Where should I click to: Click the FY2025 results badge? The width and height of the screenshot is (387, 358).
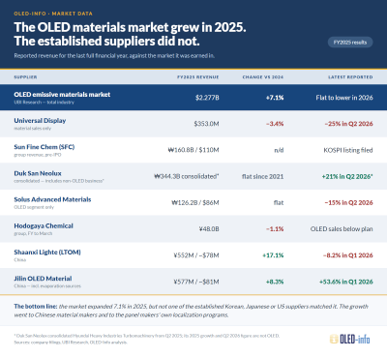(350, 43)
